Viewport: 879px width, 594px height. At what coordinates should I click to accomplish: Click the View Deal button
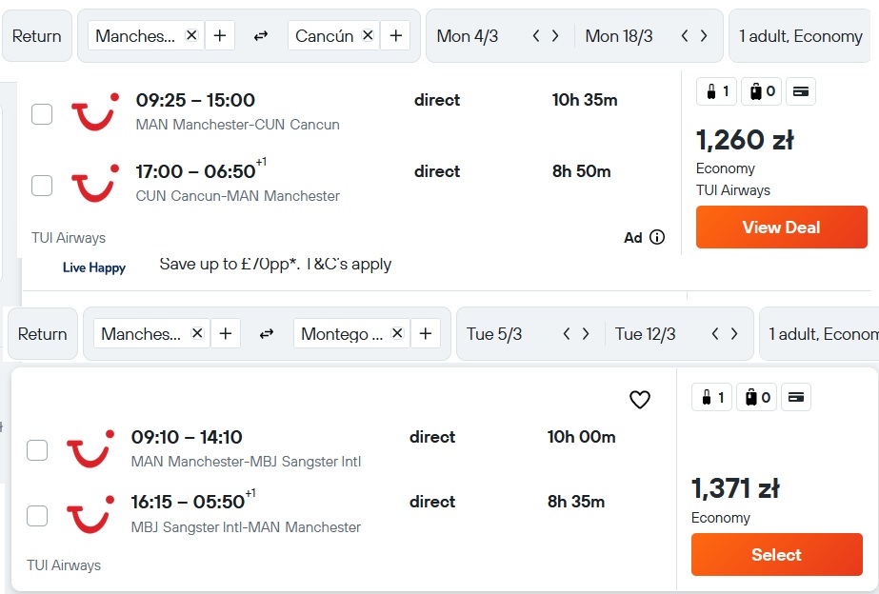pyautogui.click(x=782, y=227)
